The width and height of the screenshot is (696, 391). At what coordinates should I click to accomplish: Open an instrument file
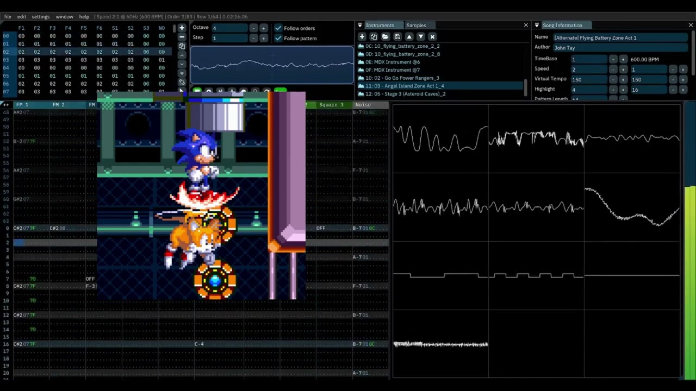click(385, 36)
